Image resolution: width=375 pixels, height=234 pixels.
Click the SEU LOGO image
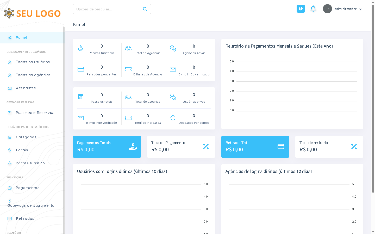click(32, 13)
